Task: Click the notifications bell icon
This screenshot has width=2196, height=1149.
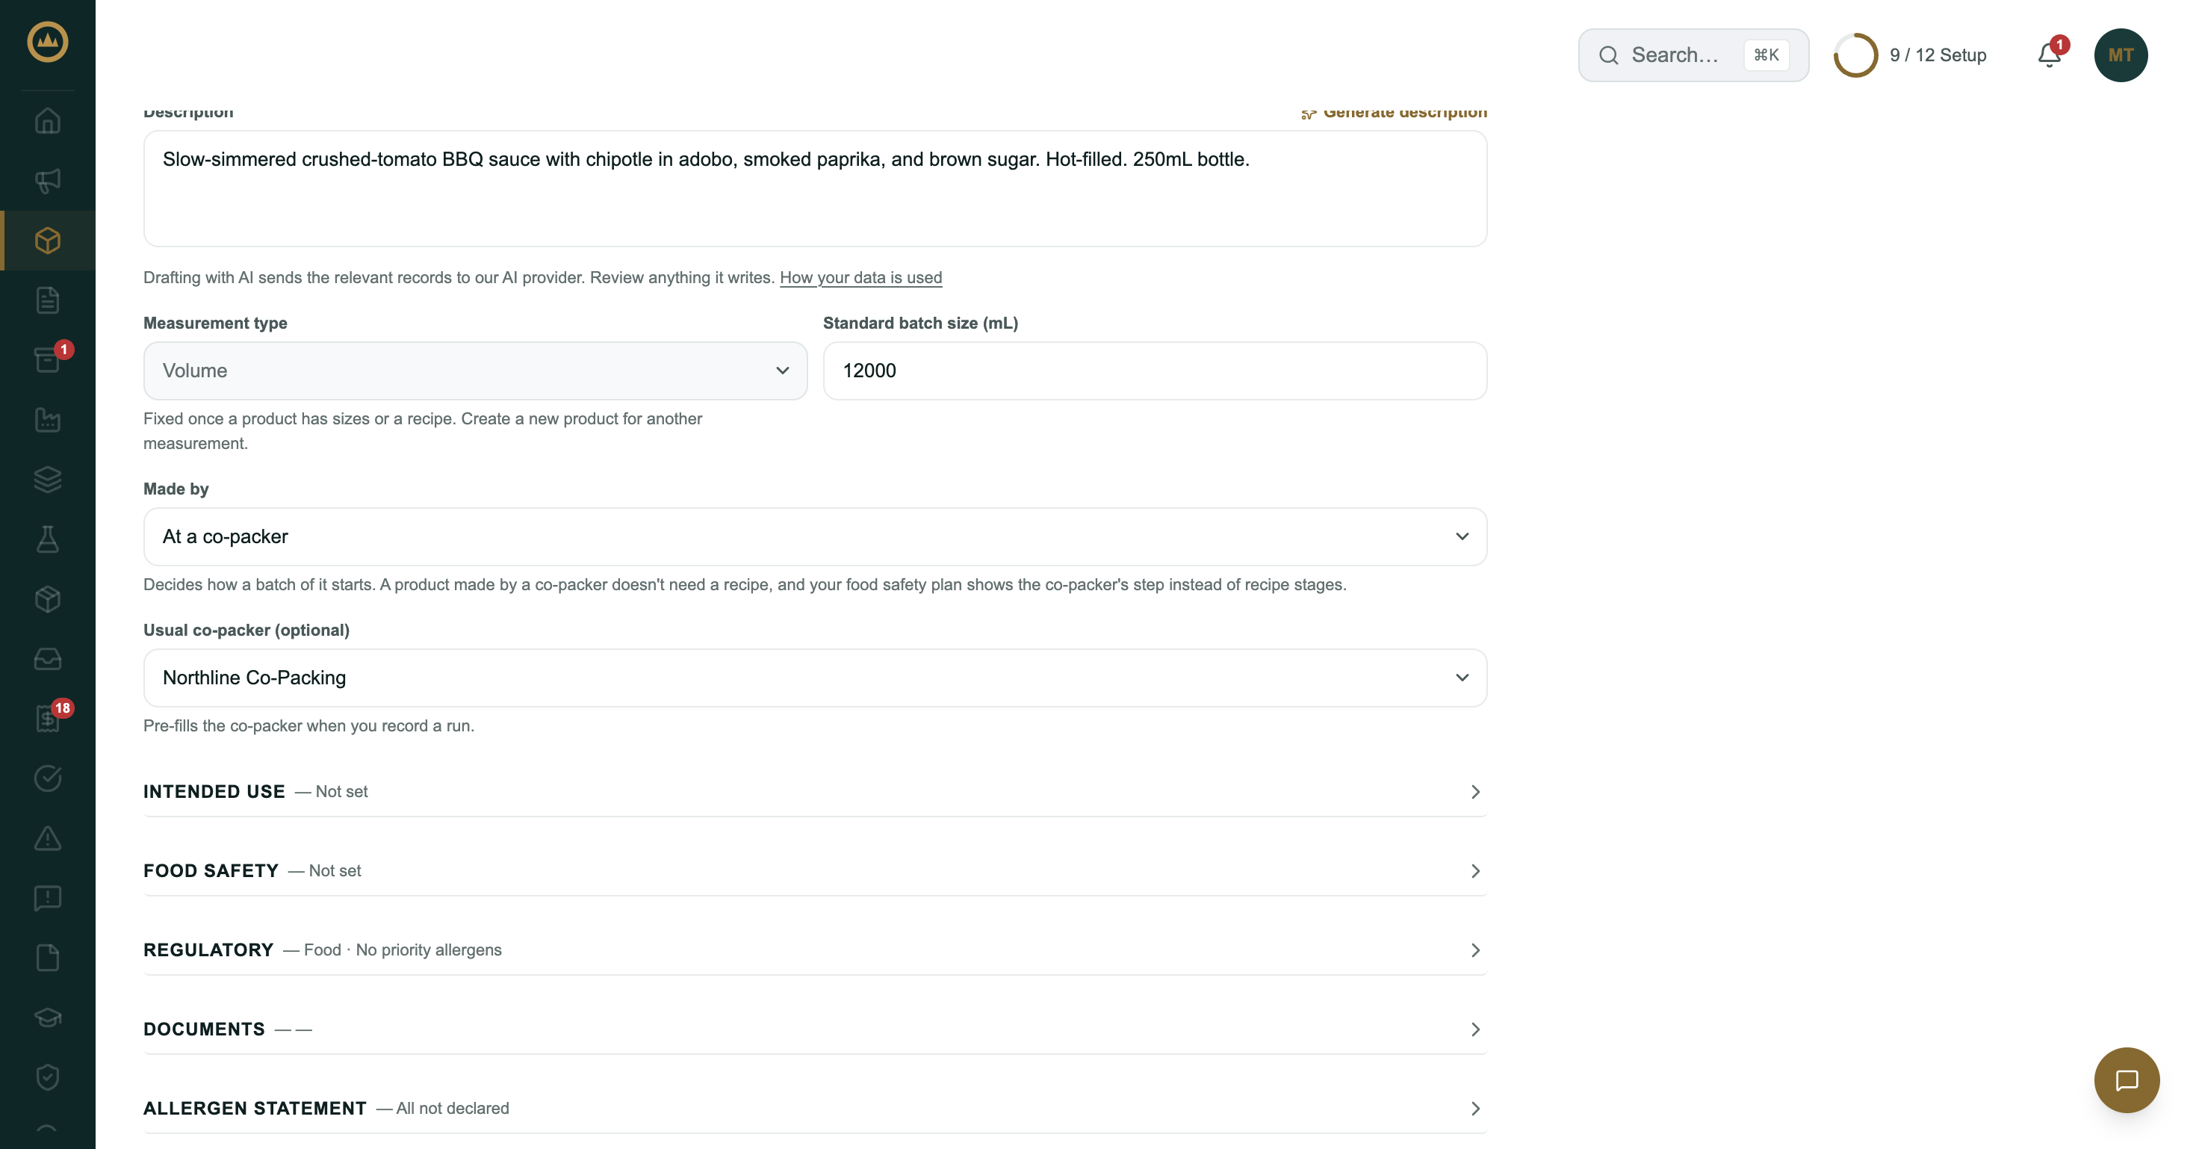Action: (x=2050, y=55)
